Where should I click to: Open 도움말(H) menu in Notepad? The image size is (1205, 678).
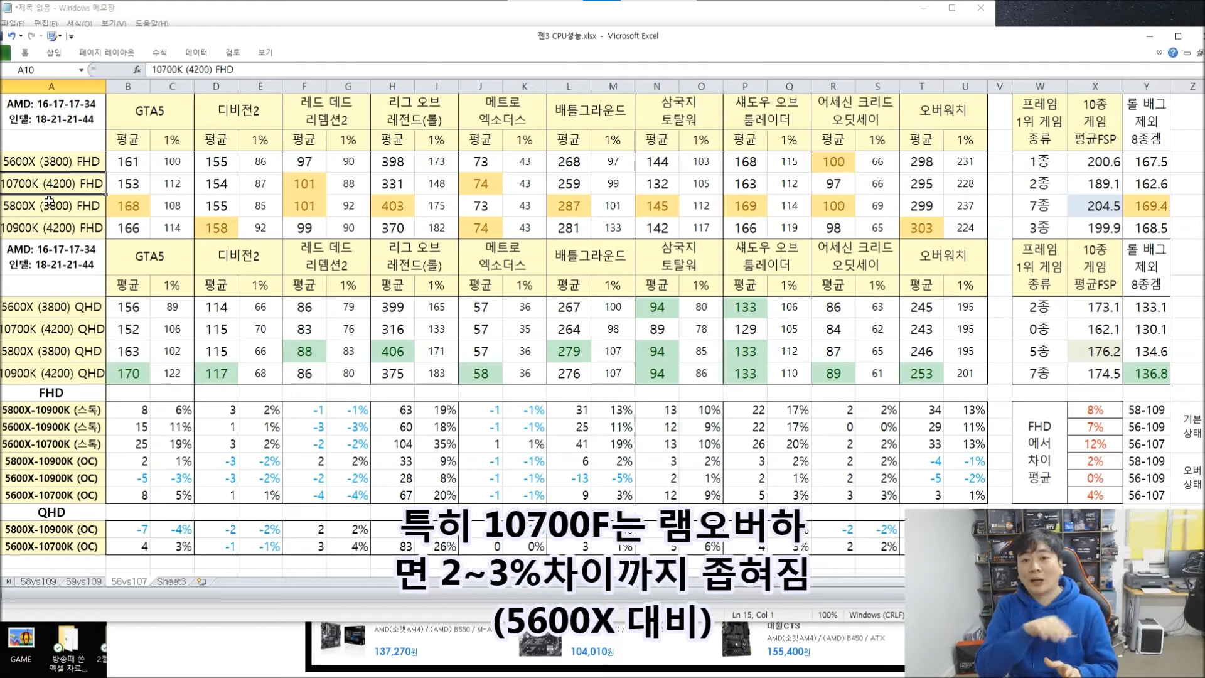152,24
